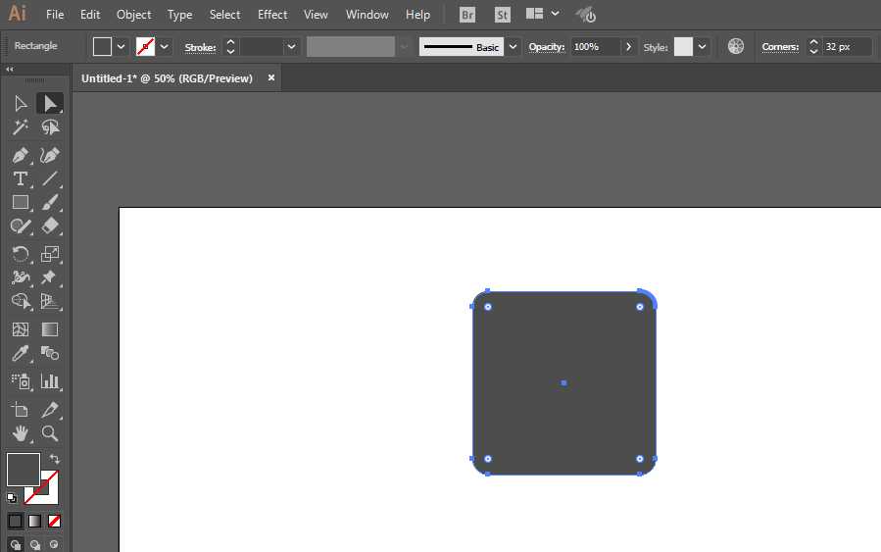
Task: Pick the Eyedropper tool
Action: 20,354
